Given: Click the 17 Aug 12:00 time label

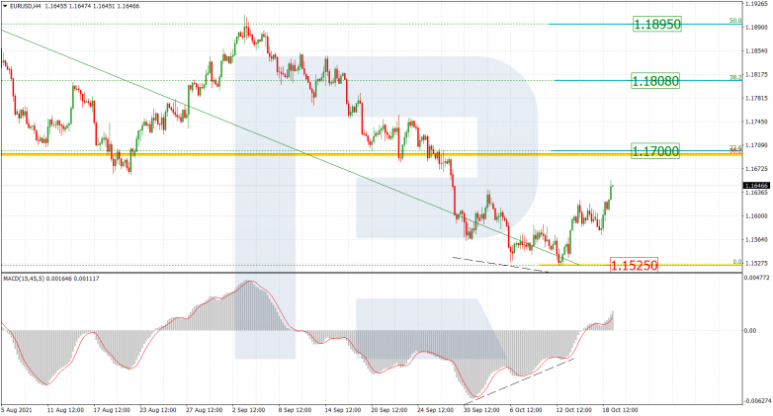Looking at the screenshot, I should tap(112, 410).
